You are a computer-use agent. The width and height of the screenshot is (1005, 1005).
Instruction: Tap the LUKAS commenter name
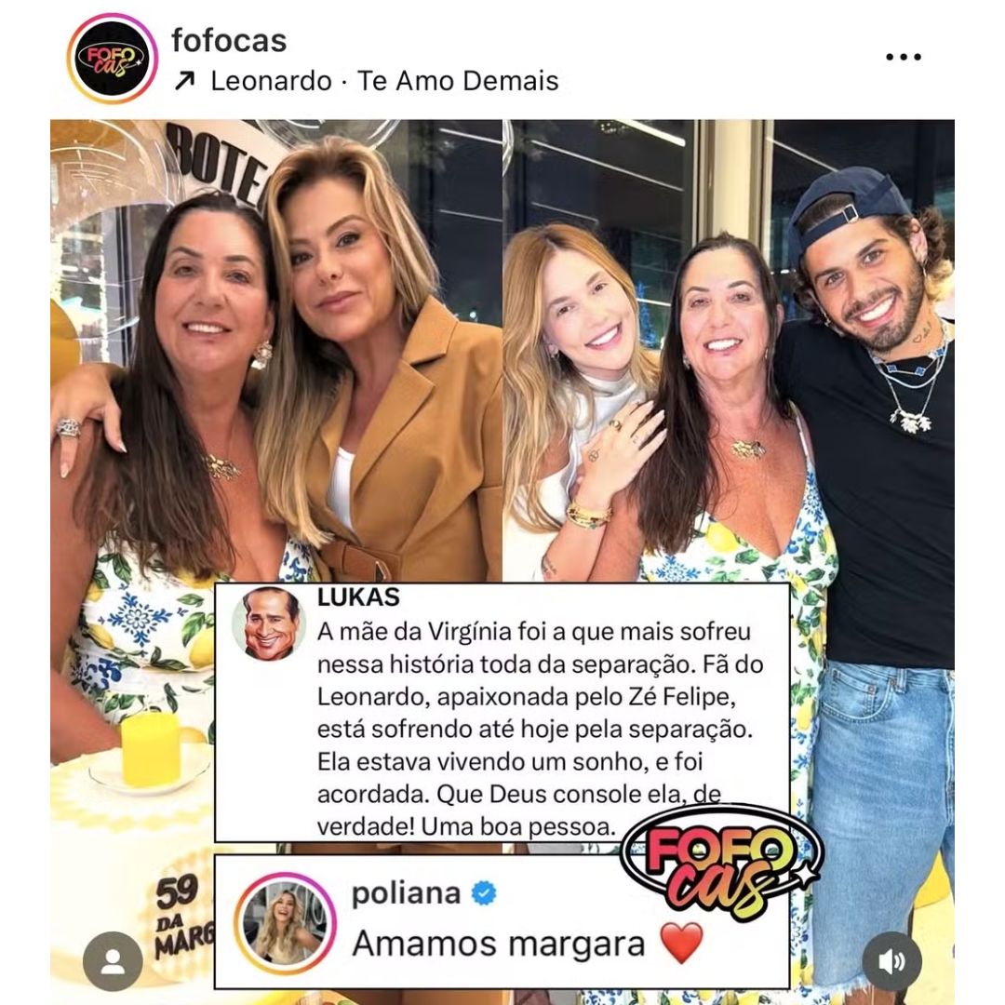(358, 597)
